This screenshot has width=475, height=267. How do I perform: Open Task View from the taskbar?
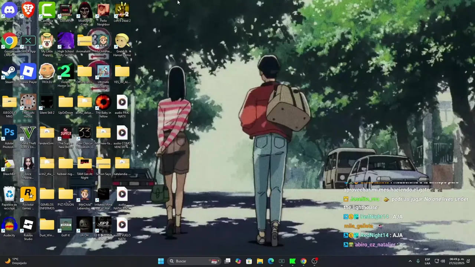pos(227,261)
